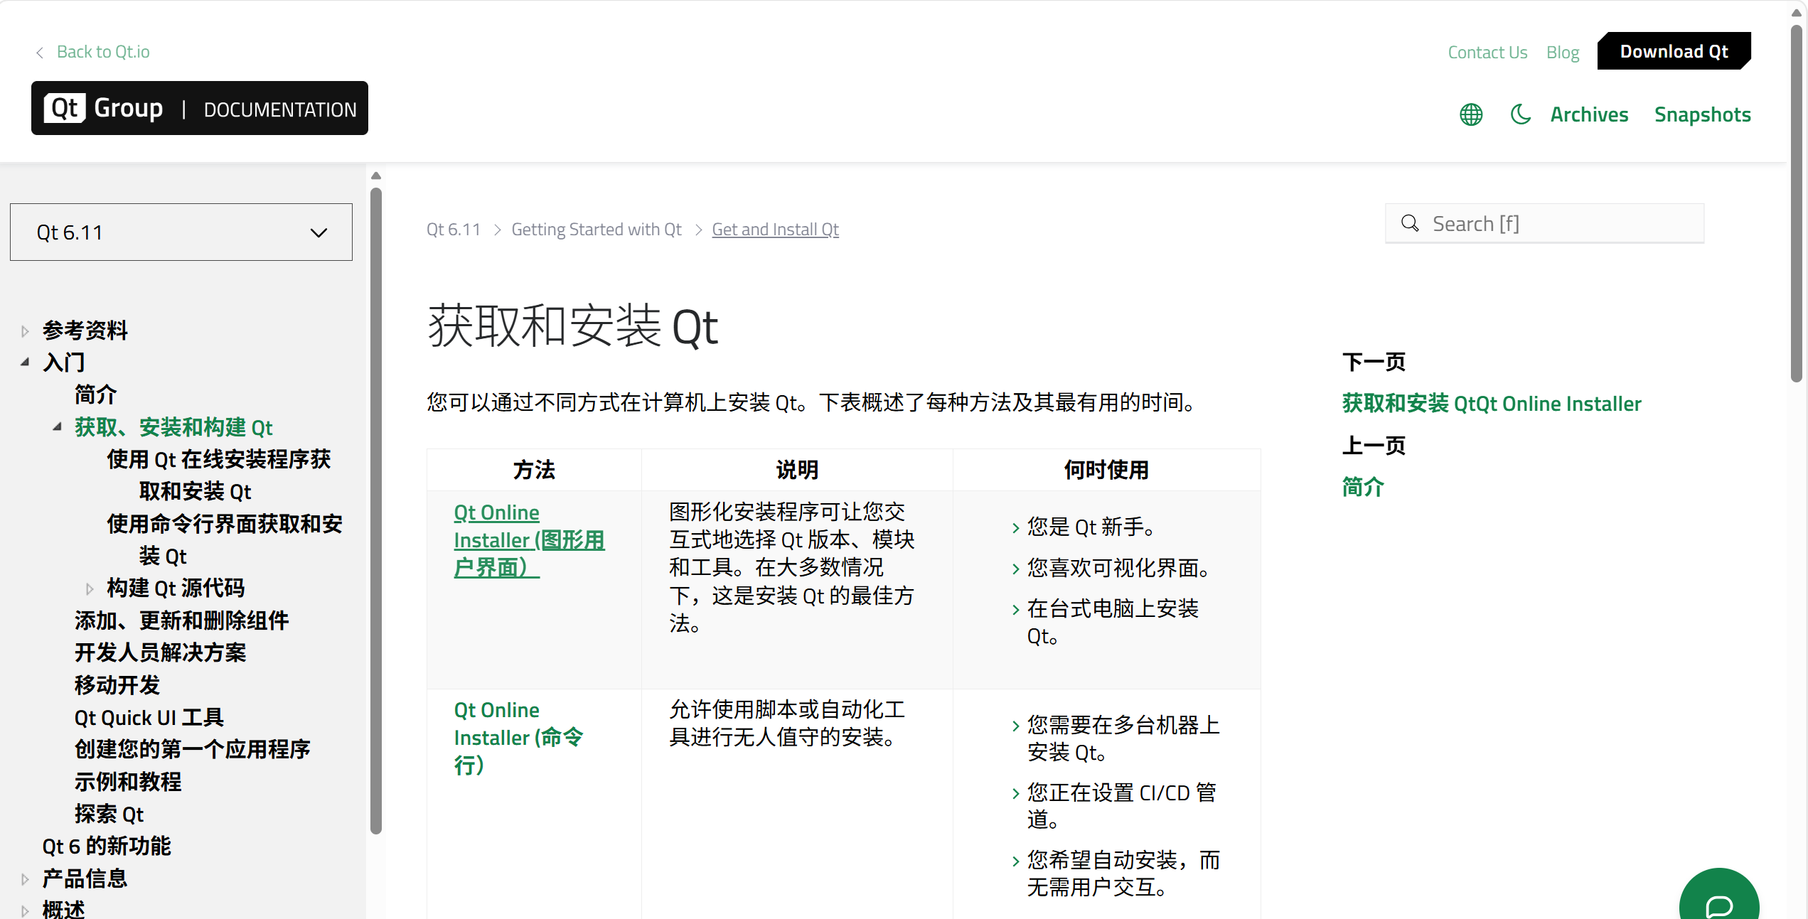1808x919 pixels.
Task: Open Get and Install Qt breadcrumb
Action: [776, 230]
